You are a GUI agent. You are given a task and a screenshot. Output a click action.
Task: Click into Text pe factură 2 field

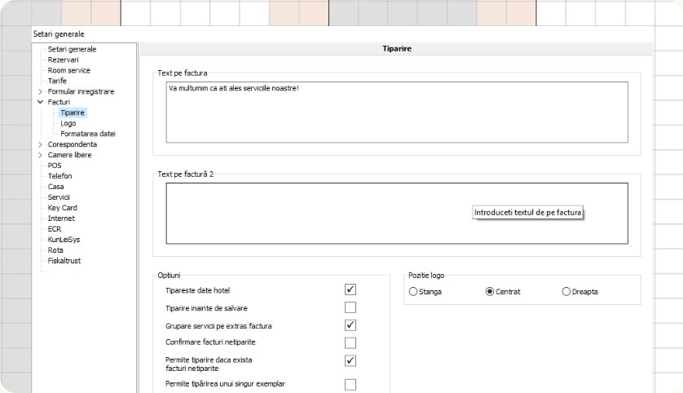click(397, 214)
